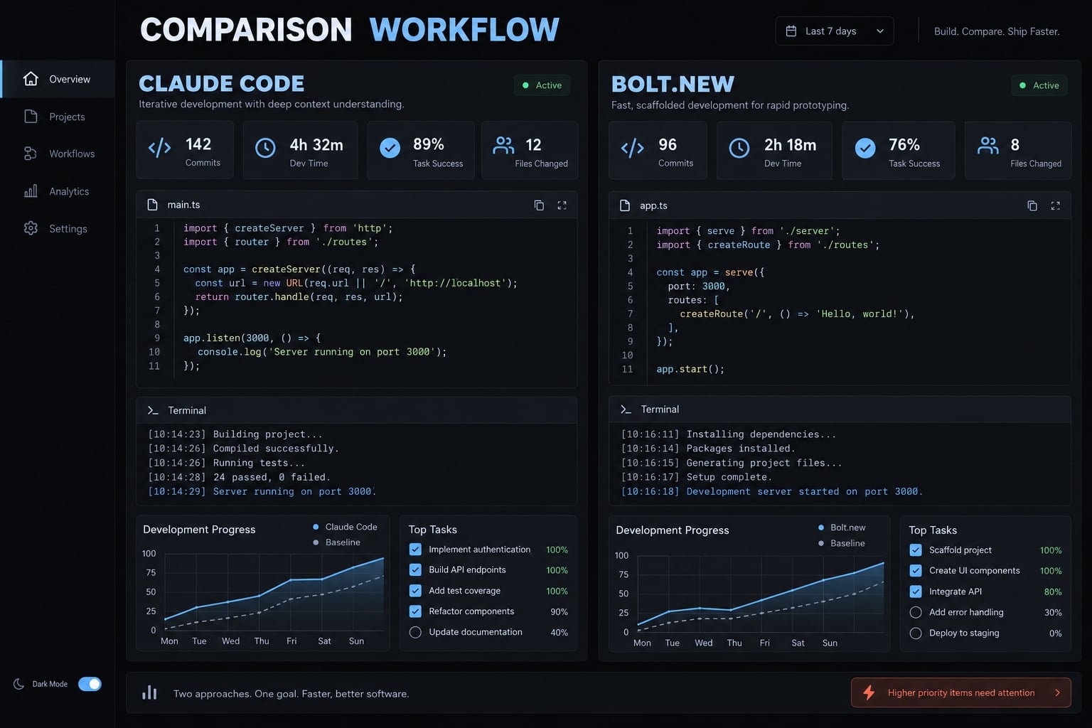Click the Projects document icon

point(31,117)
